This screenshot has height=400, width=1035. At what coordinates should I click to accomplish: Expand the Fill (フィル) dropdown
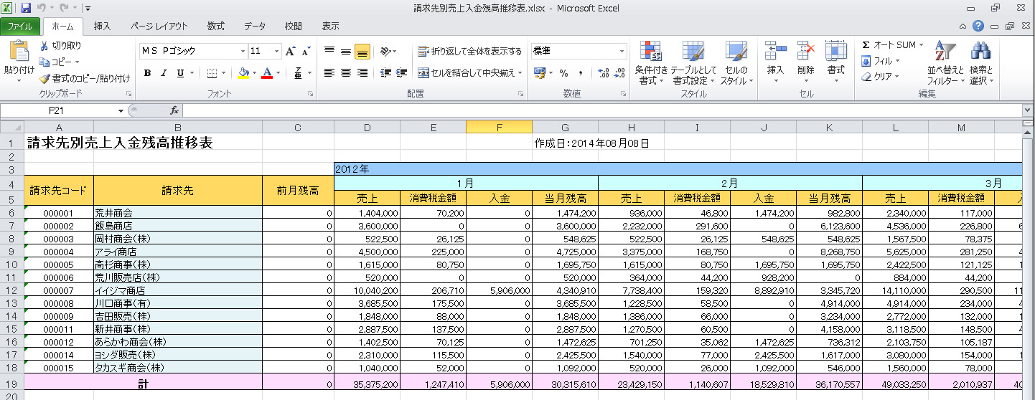coord(897,62)
